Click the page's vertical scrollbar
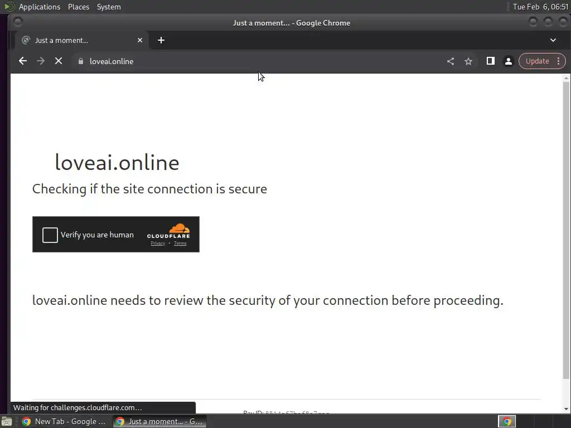 tap(566, 230)
